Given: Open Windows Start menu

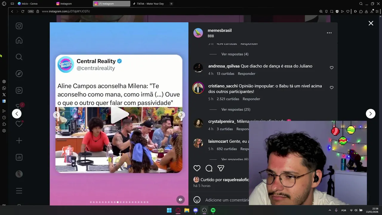Looking at the screenshot, I should point(169,210).
